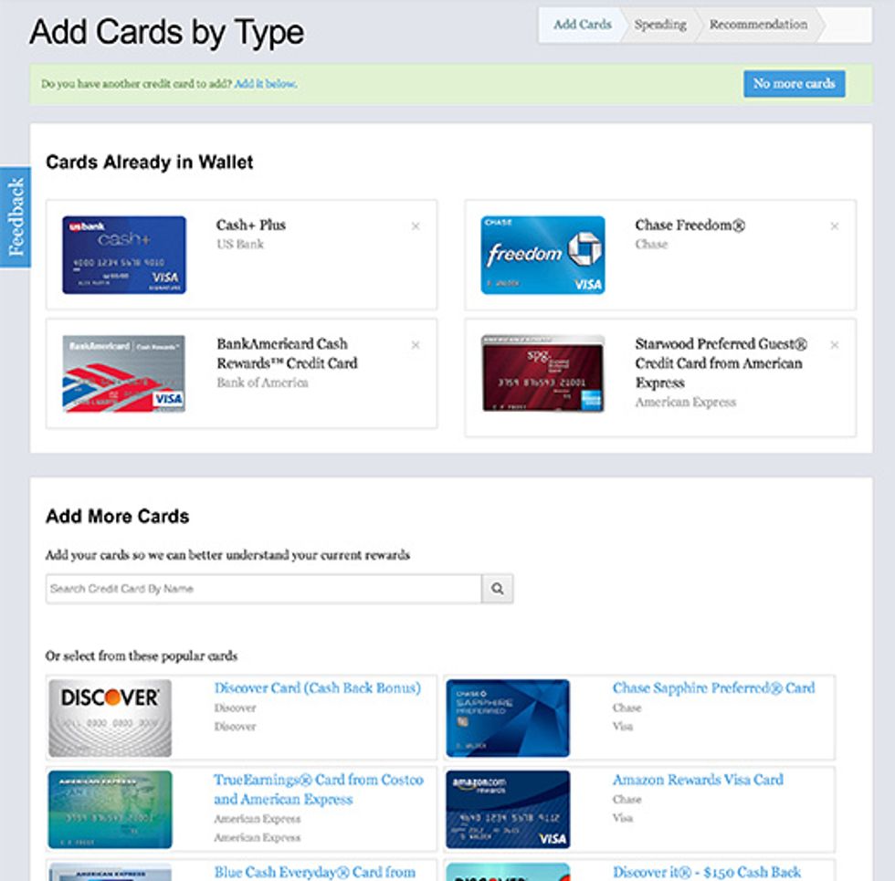Click the Chase Sapphire Preferred card image

[x=508, y=718]
